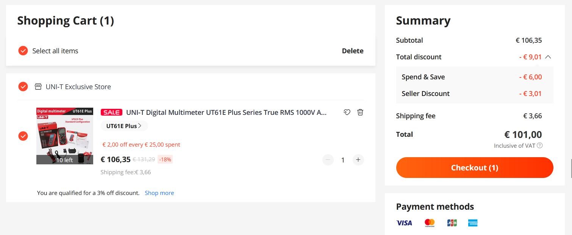Click Delete to remove selected items
This screenshot has width=572, height=235.
pyautogui.click(x=352, y=51)
